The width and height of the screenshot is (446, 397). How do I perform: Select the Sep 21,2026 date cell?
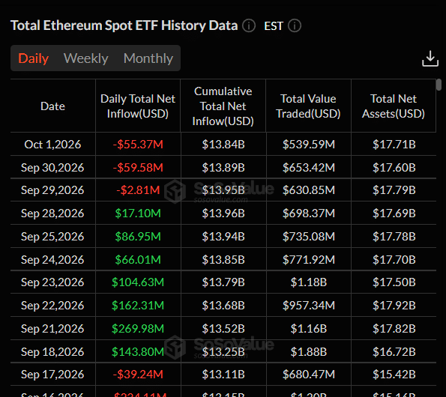pos(52,329)
